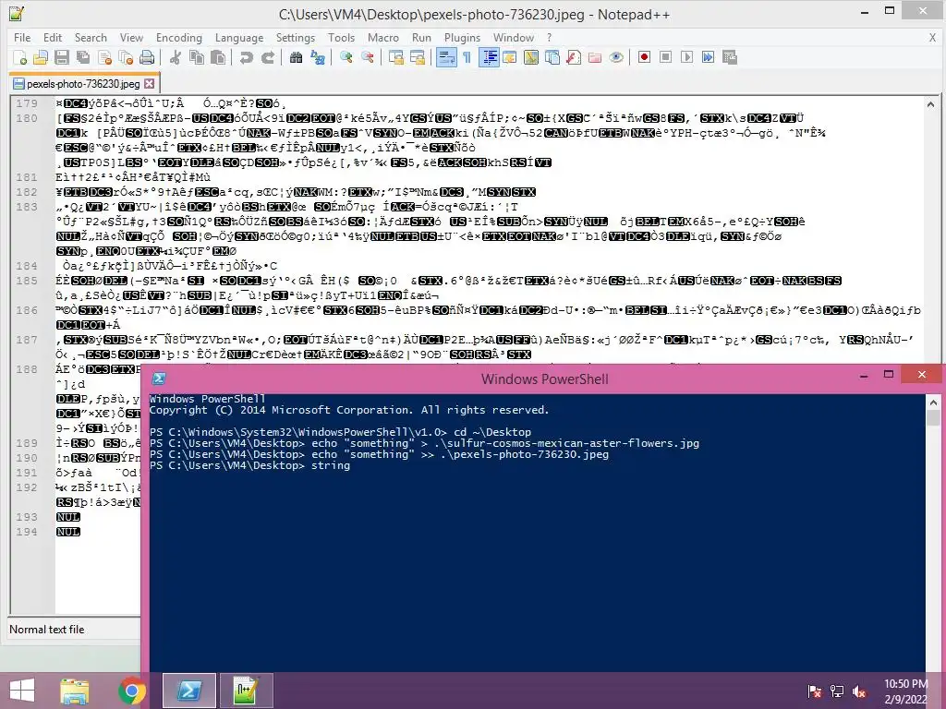Viewport: 946px width, 709px height.
Task: Show the Document Map panel icon
Action: pos(531,57)
